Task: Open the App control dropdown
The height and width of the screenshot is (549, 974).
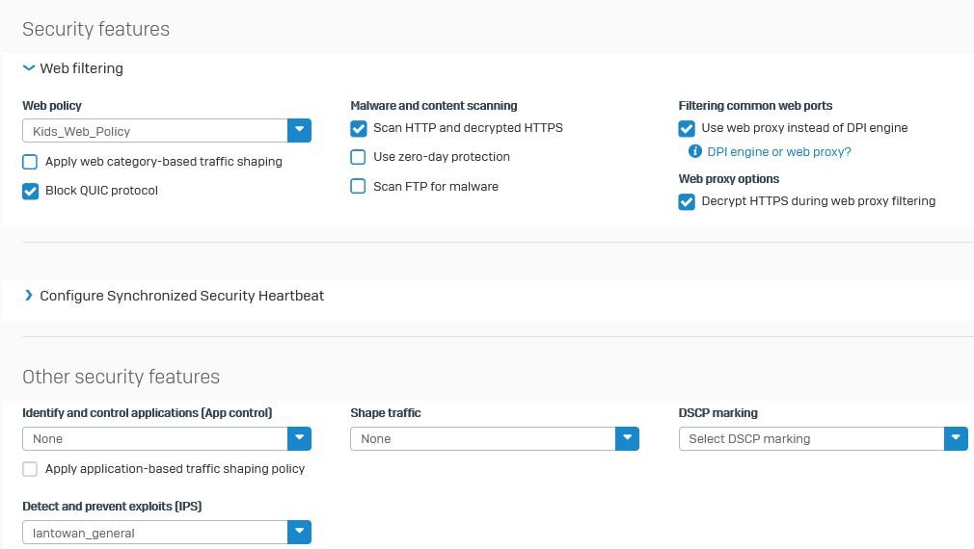Action: (x=299, y=438)
